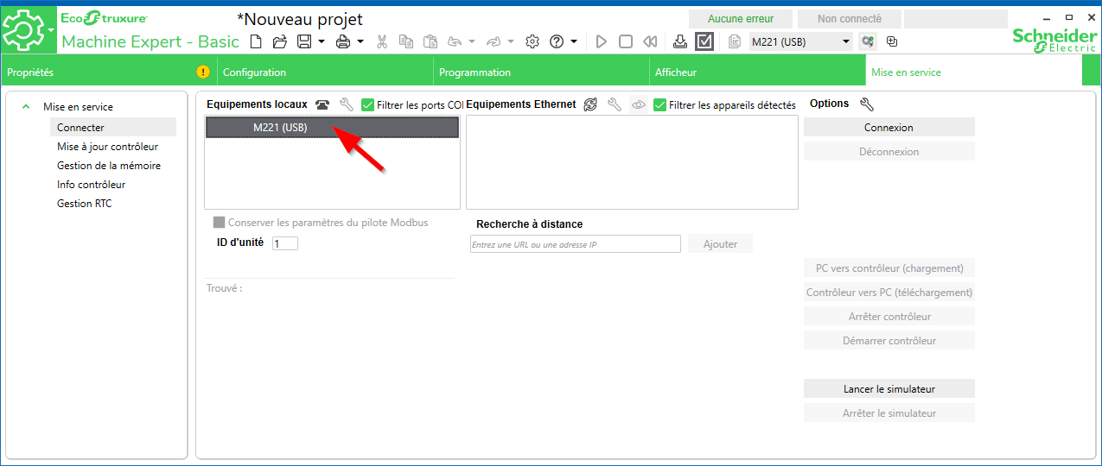The width and height of the screenshot is (1102, 466).
Task: Open Info contrôleur in the tree
Action: 91,185
